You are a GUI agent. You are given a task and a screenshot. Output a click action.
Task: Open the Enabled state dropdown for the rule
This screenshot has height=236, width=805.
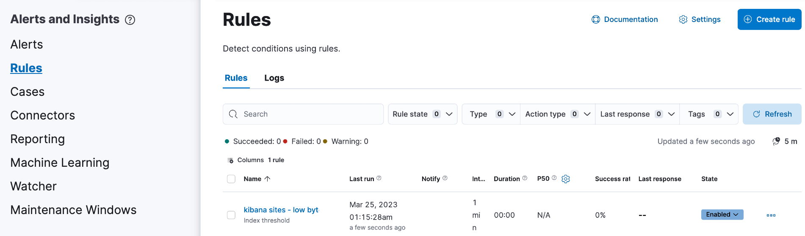click(x=722, y=214)
